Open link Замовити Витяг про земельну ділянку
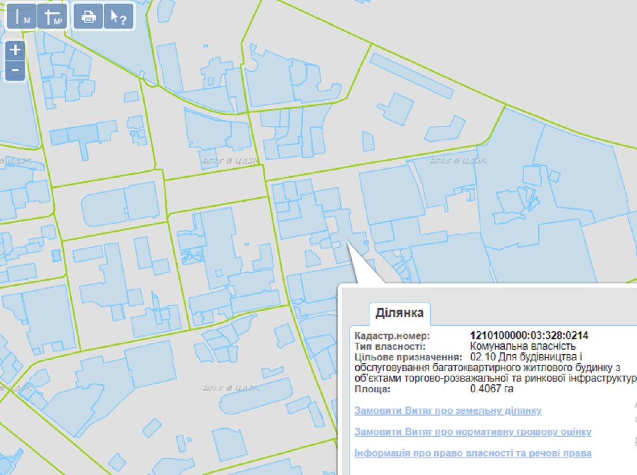The image size is (637, 475). tap(447, 411)
